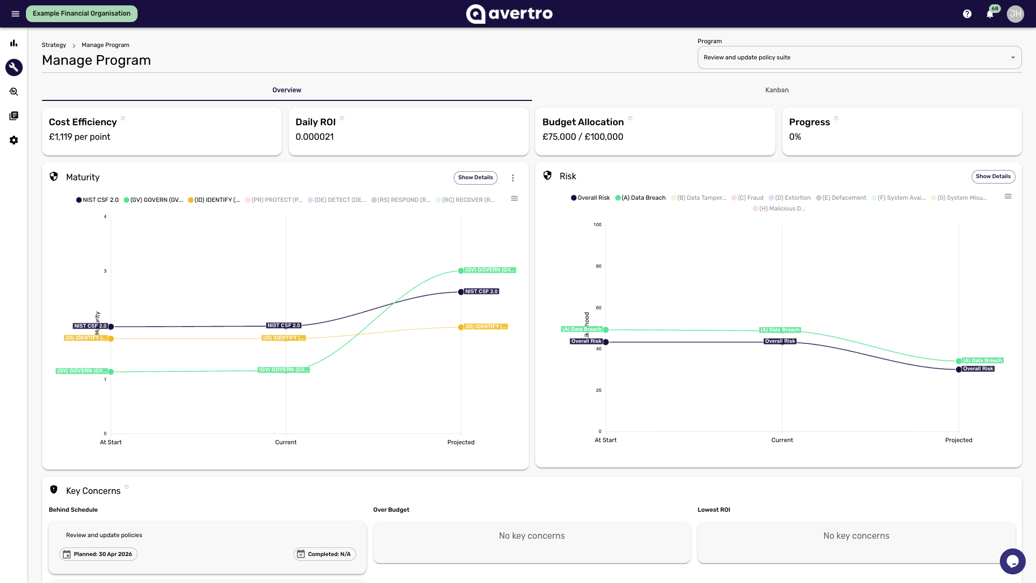The height and width of the screenshot is (583, 1036).
Task: Open the Maturity three-dot options menu
Action: pyautogui.click(x=513, y=178)
